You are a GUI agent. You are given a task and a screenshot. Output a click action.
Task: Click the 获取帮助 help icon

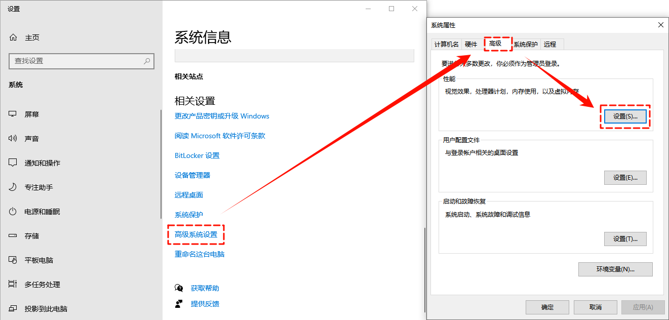click(x=179, y=287)
